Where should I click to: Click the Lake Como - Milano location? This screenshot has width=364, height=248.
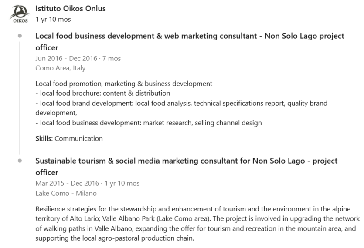(66, 193)
